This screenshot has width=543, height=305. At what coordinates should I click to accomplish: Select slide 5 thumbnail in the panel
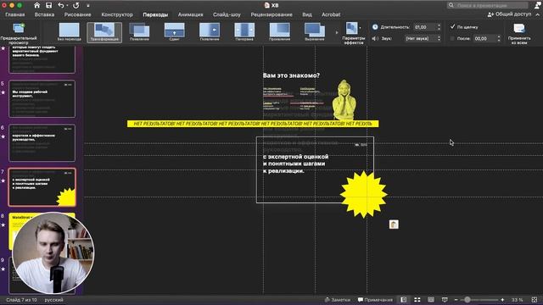pos(42,99)
